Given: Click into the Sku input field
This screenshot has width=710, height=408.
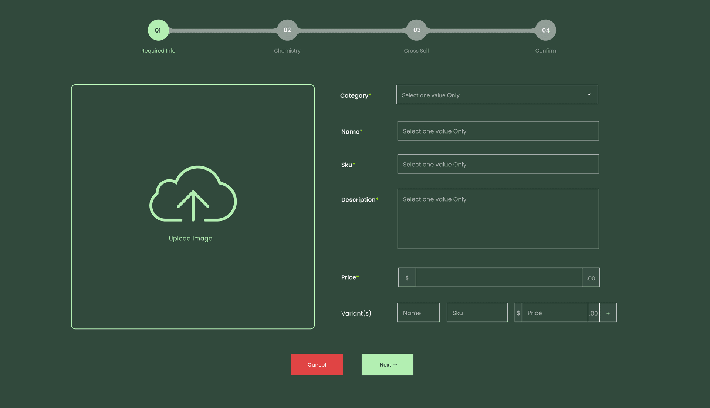Looking at the screenshot, I should coord(498,164).
